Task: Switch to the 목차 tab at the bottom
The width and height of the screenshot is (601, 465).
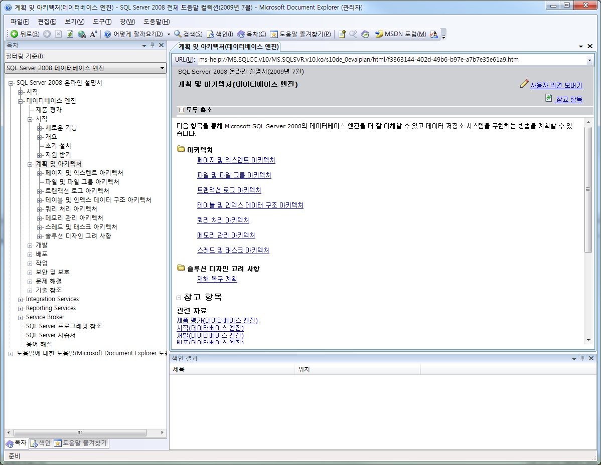Action: [16, 443]
